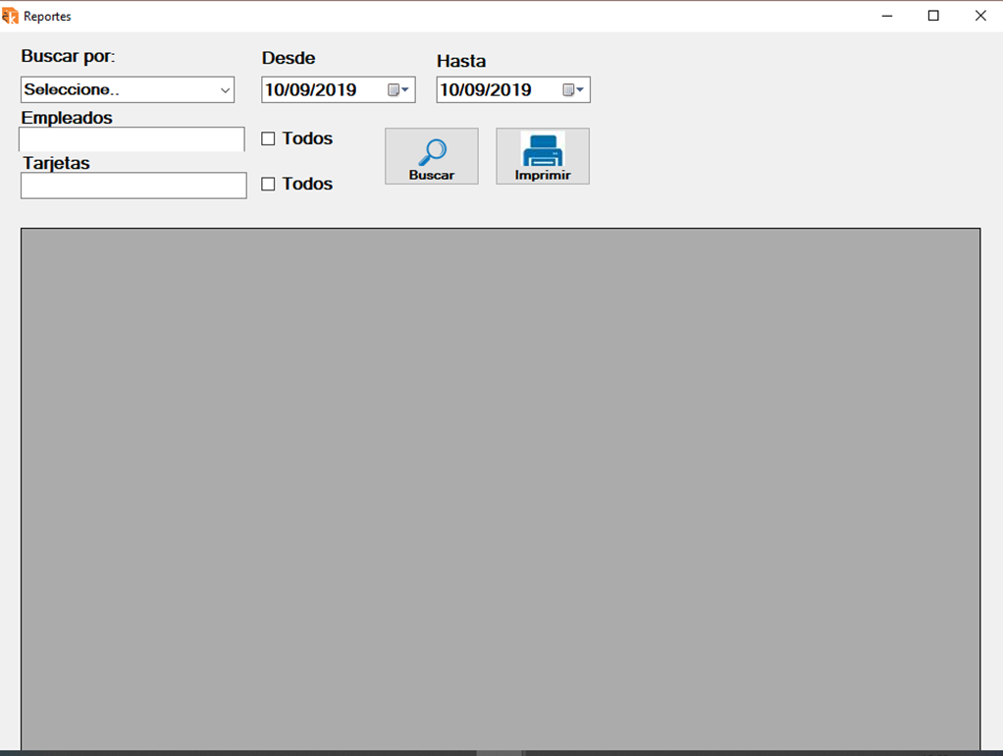Image resolution: width=1003 pixels, height=756 pixels.
Task: Open the Hasta calendar picker arrow
Action: point(573,90)
